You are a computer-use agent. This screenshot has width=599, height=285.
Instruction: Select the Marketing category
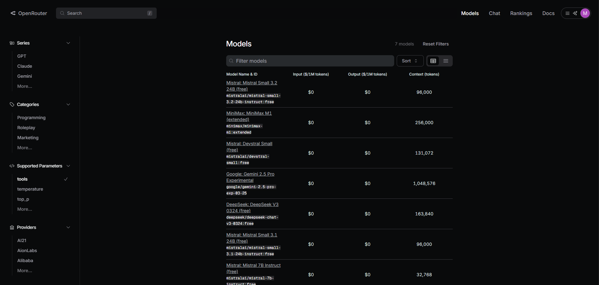pyautogui.click(x=28, y=138)
